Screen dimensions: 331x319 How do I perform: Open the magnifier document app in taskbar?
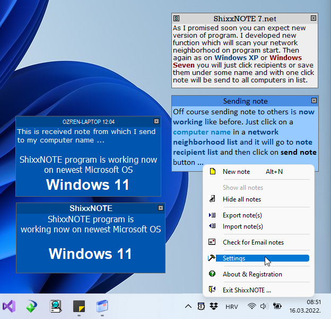(56, 306)
